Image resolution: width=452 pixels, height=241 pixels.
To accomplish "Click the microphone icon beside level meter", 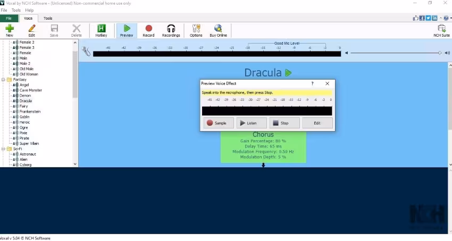I will (x=86, y=51).
